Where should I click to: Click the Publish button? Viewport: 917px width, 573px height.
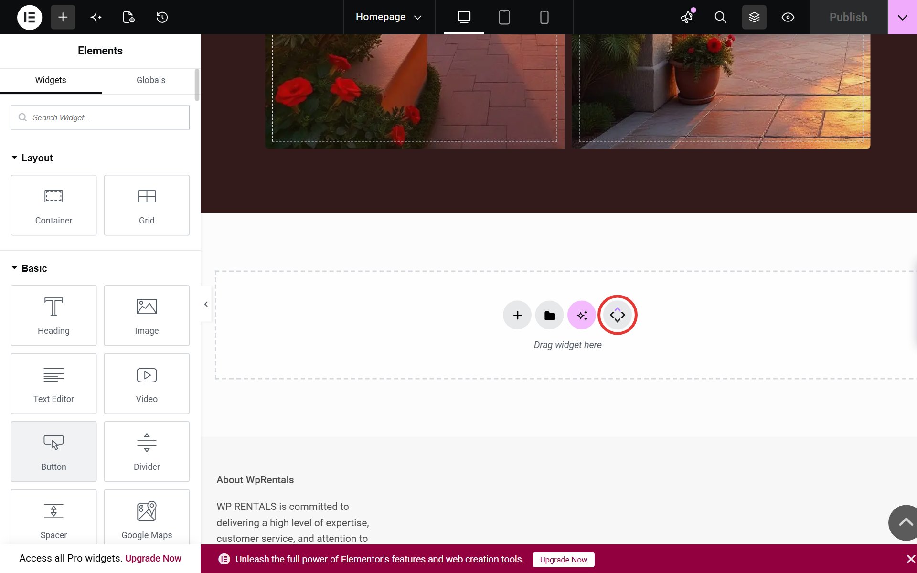(848, 17)
